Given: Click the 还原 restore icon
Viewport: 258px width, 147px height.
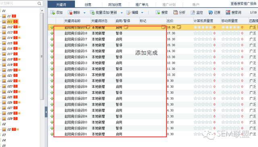Looking at the screenshot, I should coord(214,13).
